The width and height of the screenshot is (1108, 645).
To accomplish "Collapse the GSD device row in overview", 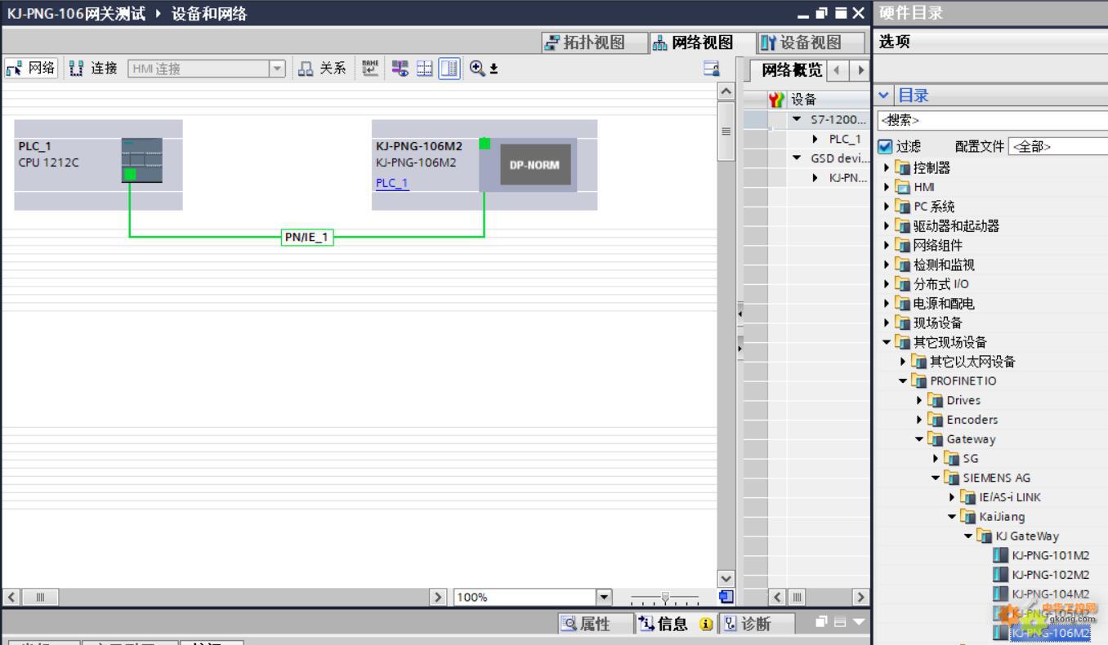I will [797, 158].
